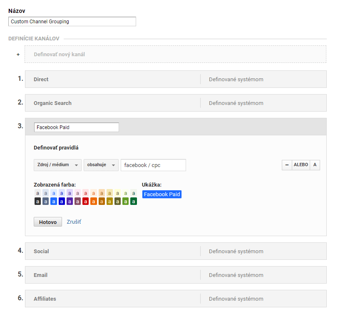Edit the Názov field Custom Channel Grouping

coord(72,22)
